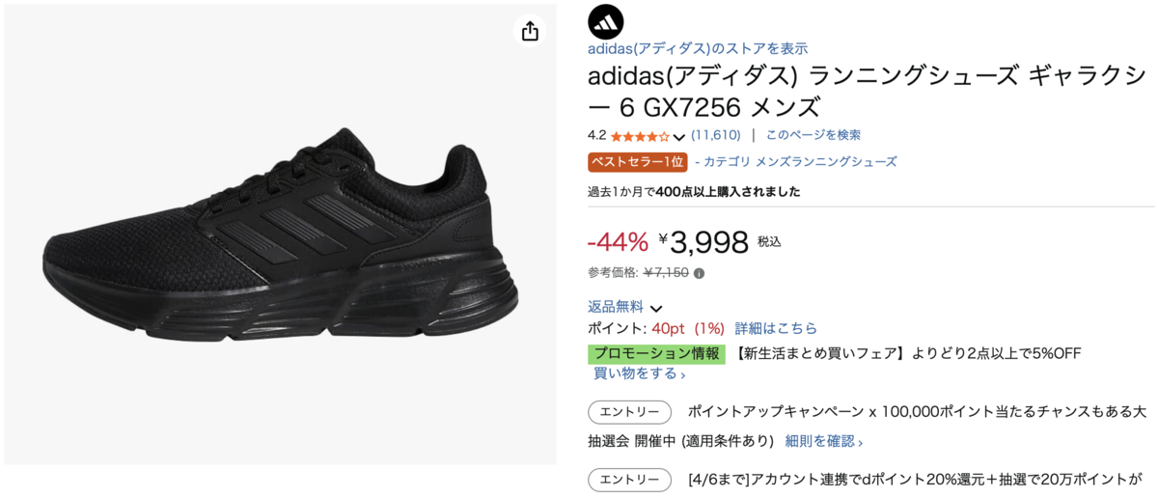Open the 細則を確認 link
This screenshot has height=497, width=1158.
(823, 441)
